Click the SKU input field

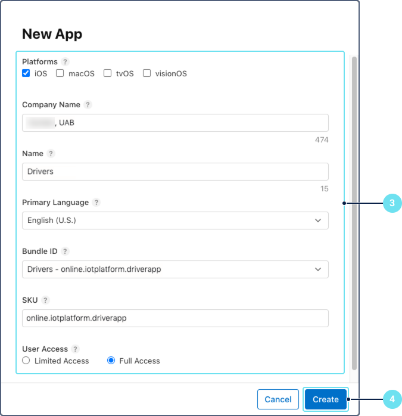pos(175,318)
